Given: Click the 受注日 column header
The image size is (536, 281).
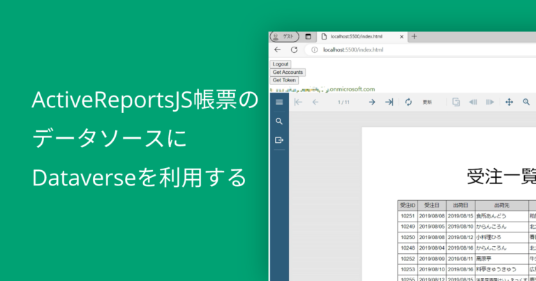Looking at the screenshot, I should [432, 205].
